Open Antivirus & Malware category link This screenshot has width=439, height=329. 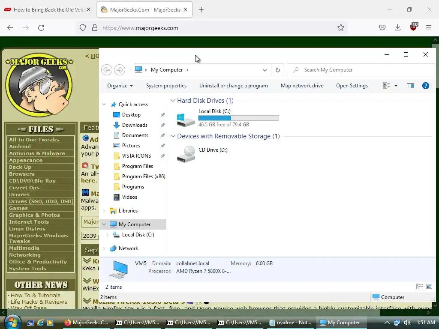pos(37,153)
